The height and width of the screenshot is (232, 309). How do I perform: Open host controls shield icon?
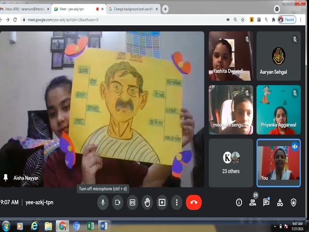pos(294,202)
